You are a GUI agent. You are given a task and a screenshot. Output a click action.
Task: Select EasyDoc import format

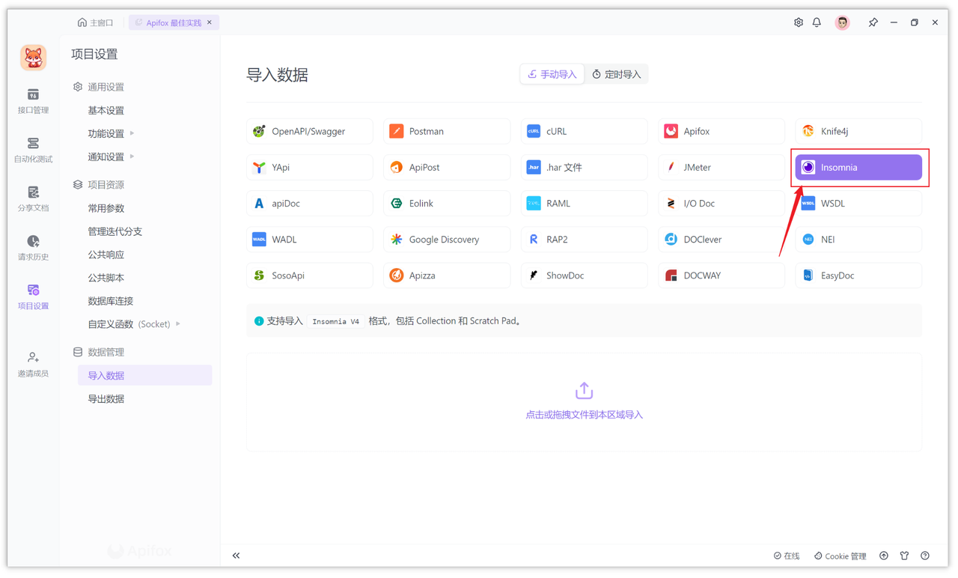pyautogui.click(x=858, y=275)
